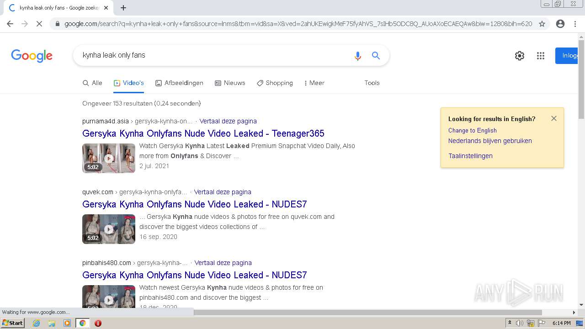
Task: Submit search with the magnifier icon
Action: click(376, 56)
